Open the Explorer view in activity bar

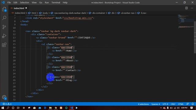4,9
